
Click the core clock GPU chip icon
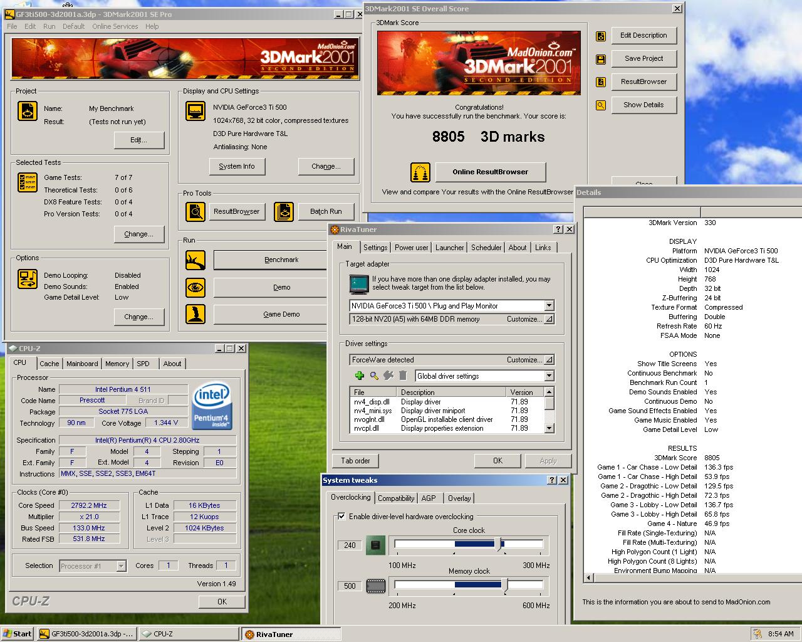[376, 545]
